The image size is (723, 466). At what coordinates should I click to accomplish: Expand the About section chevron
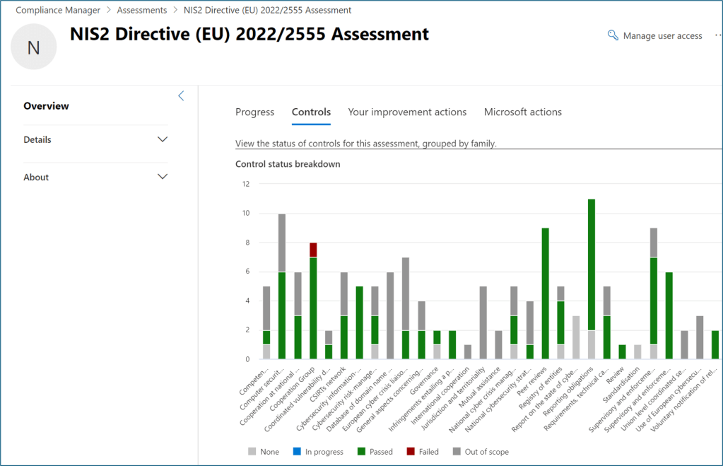163,177
